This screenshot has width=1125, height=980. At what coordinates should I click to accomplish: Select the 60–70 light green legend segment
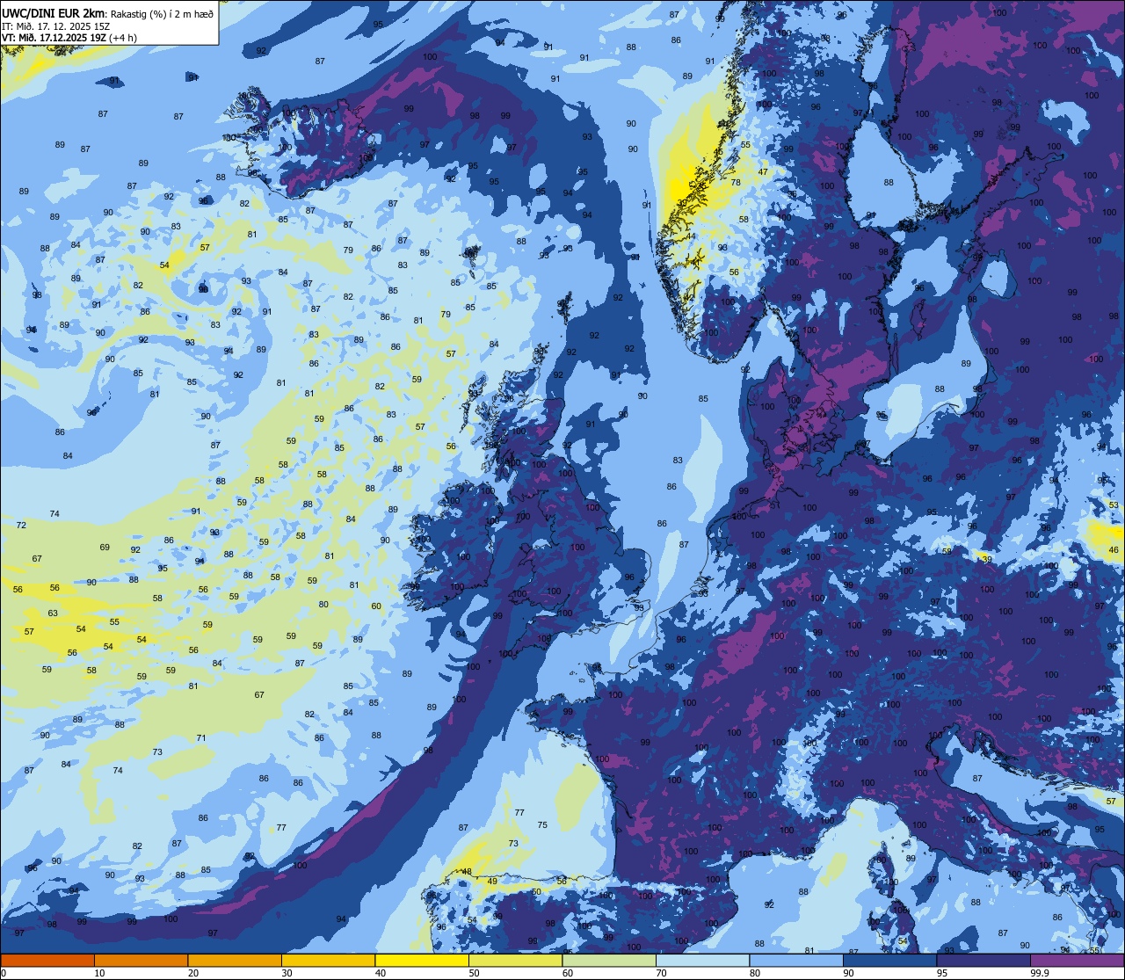[609, 960]
